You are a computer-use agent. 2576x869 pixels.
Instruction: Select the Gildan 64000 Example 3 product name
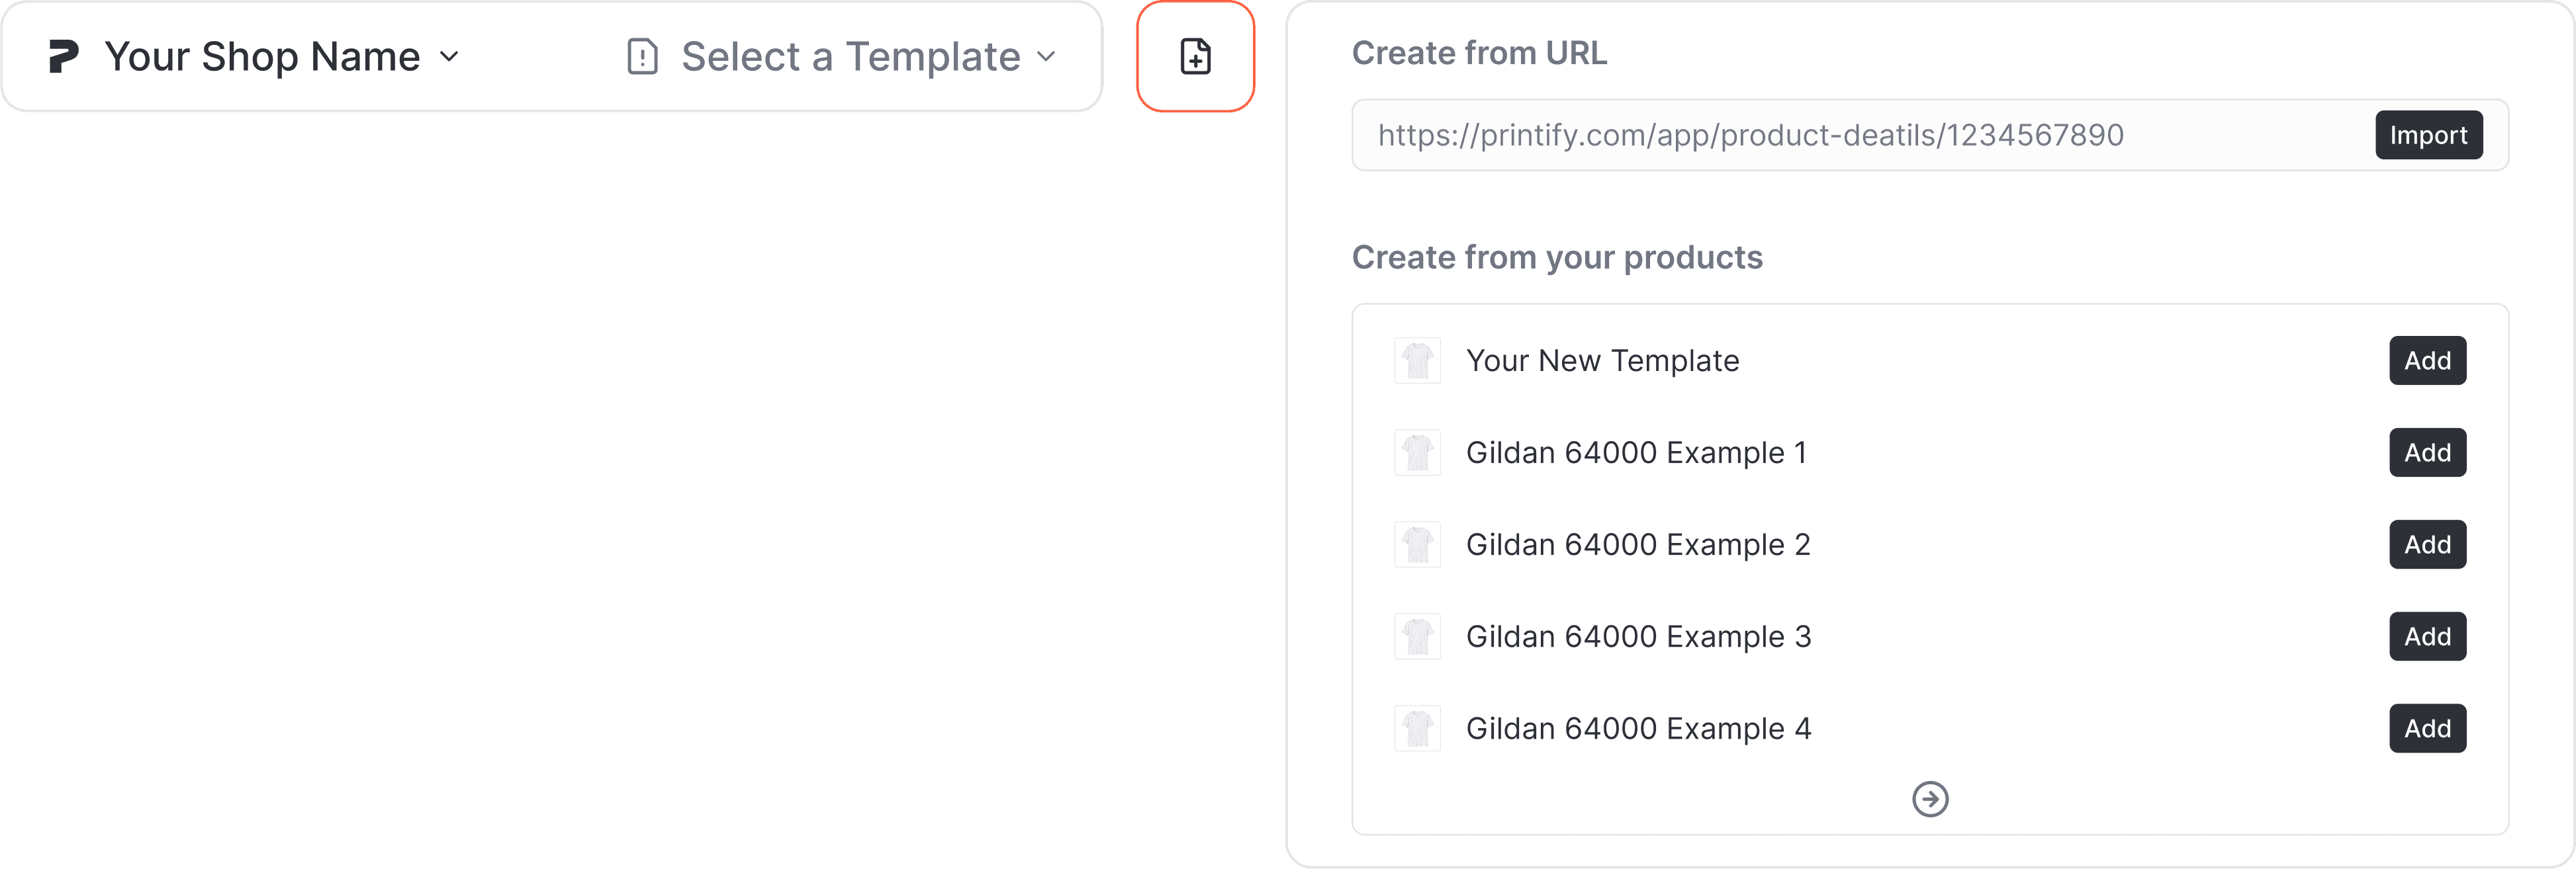click(1638, 636)
